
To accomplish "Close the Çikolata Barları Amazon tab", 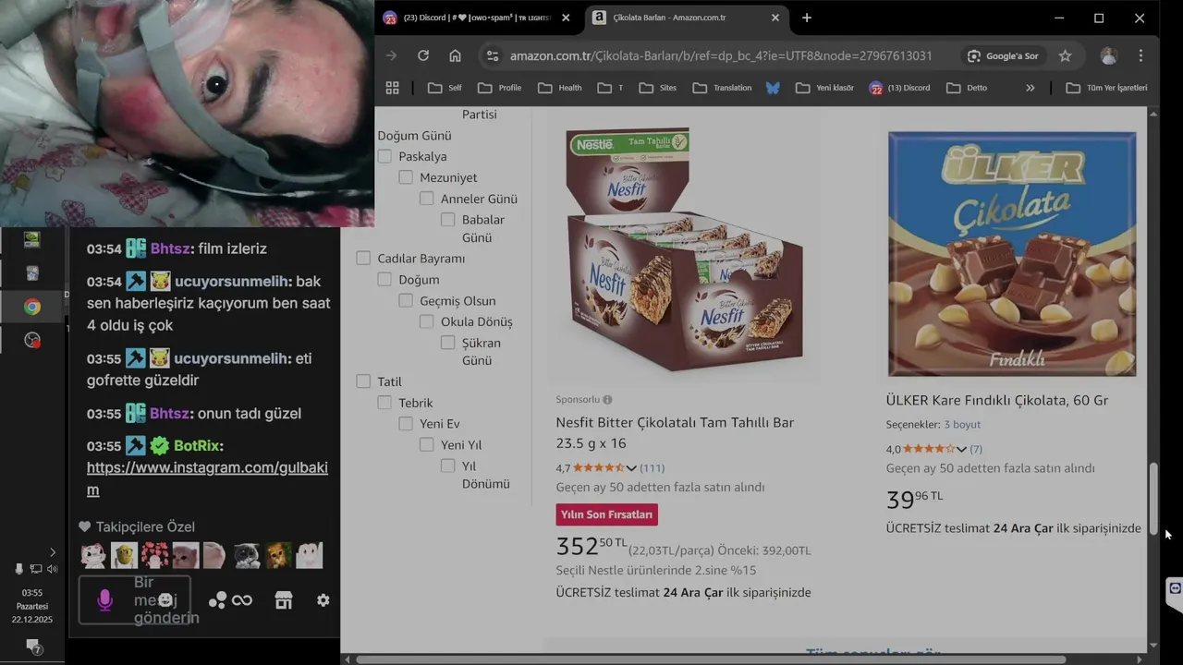I will (x=775, y=18).
